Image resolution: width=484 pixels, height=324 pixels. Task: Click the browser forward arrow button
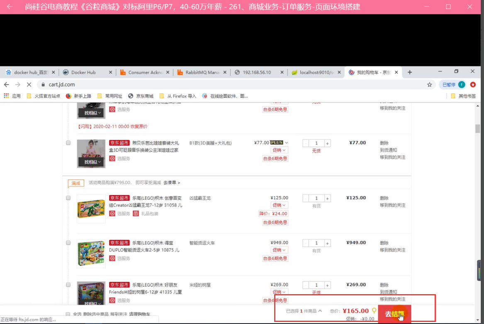[17, 84]
